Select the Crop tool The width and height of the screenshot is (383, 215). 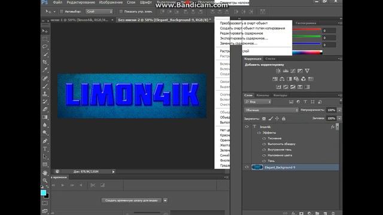point(45,62)
